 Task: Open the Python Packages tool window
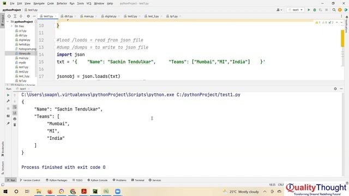57,180
